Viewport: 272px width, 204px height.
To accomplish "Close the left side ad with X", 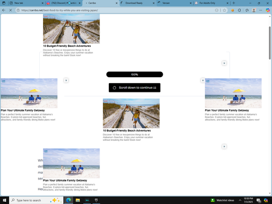I will coord(66,81).
